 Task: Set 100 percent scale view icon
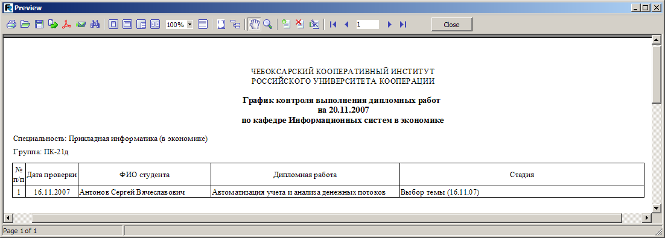142,25
